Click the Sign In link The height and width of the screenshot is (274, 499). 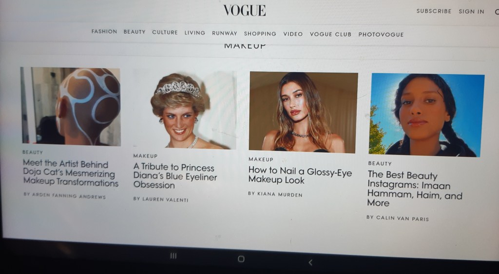(471, 11)
